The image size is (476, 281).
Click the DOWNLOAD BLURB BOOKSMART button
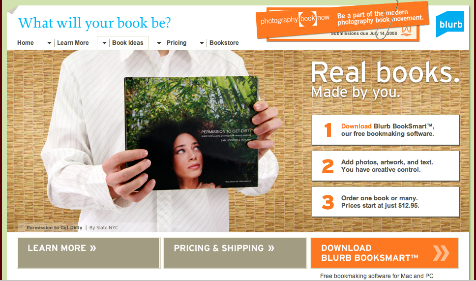pyautogui.click(x=385, y=253)
